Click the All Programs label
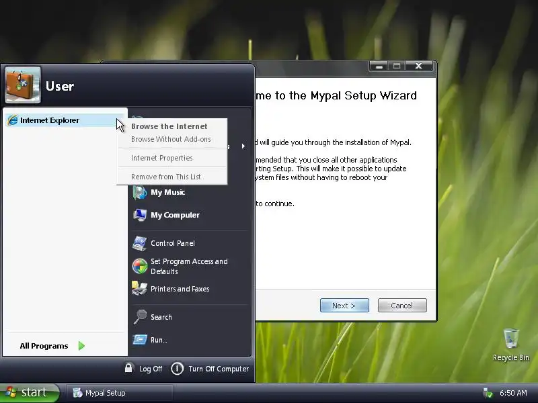538x403 pixels. pos(44,346)
